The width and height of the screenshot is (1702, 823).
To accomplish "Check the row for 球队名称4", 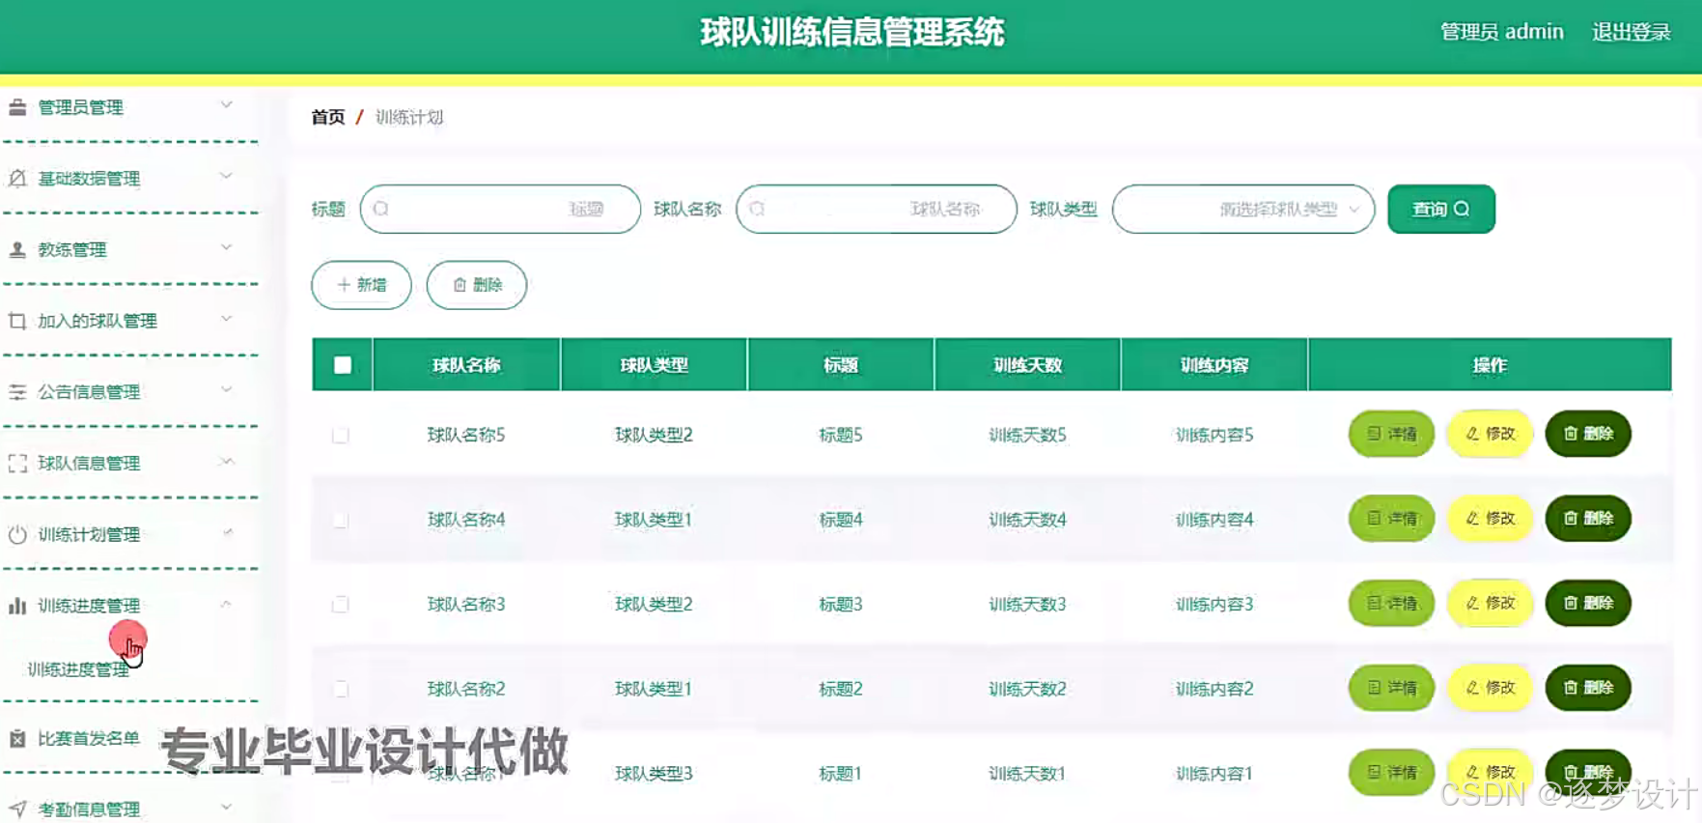I will click(x=341, y=520).
